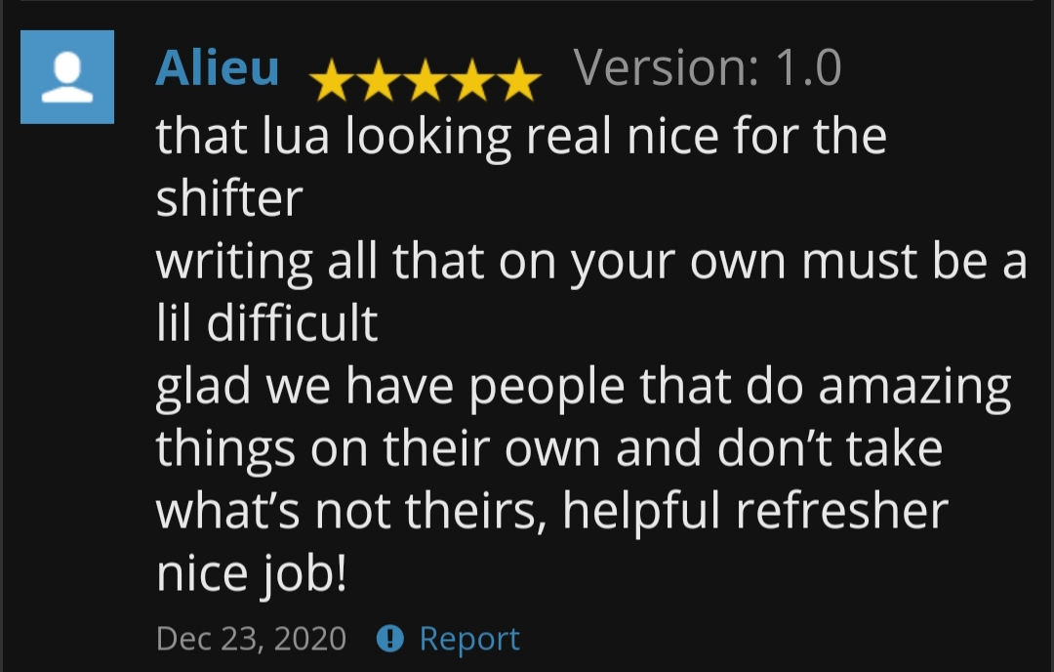
Task: Select the first rating star
Action: pos(332,79)
